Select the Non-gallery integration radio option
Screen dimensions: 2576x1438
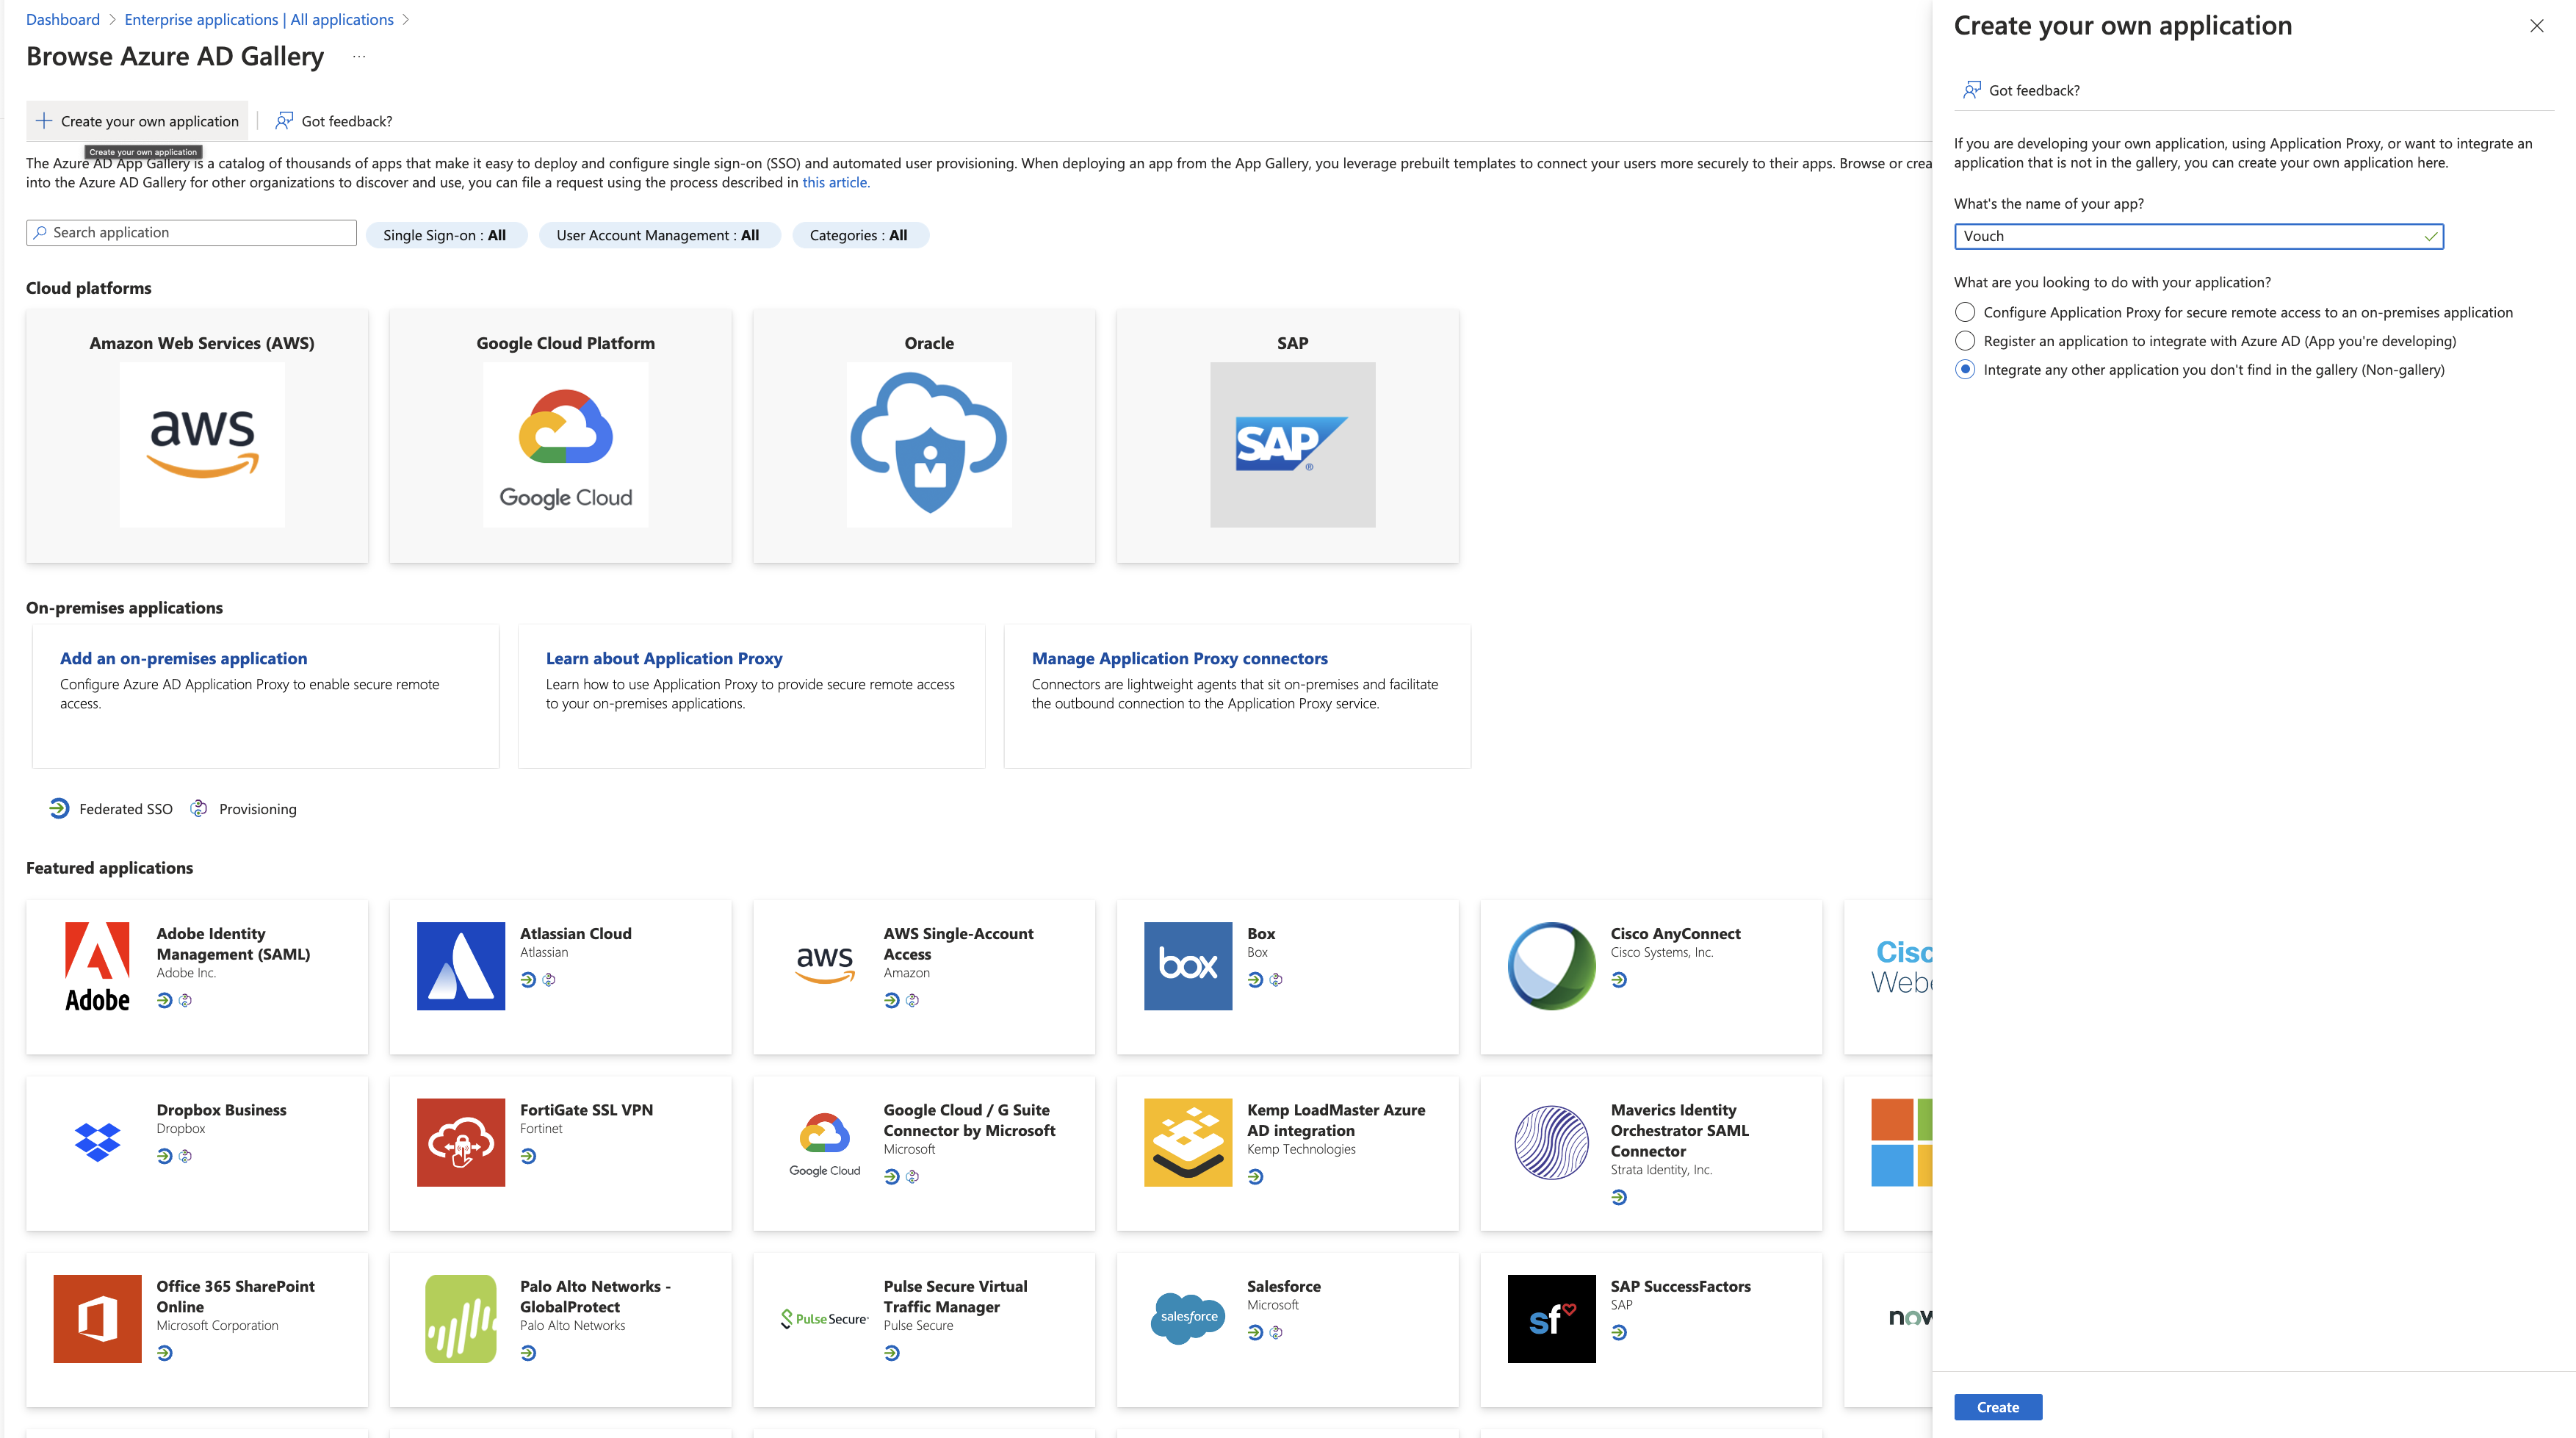click(1965, 370)
